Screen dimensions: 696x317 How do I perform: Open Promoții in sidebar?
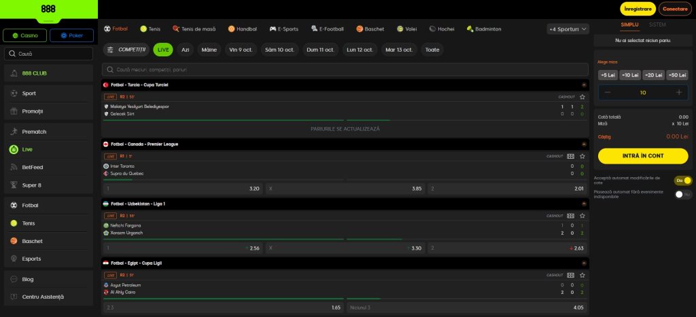(49, 111)
